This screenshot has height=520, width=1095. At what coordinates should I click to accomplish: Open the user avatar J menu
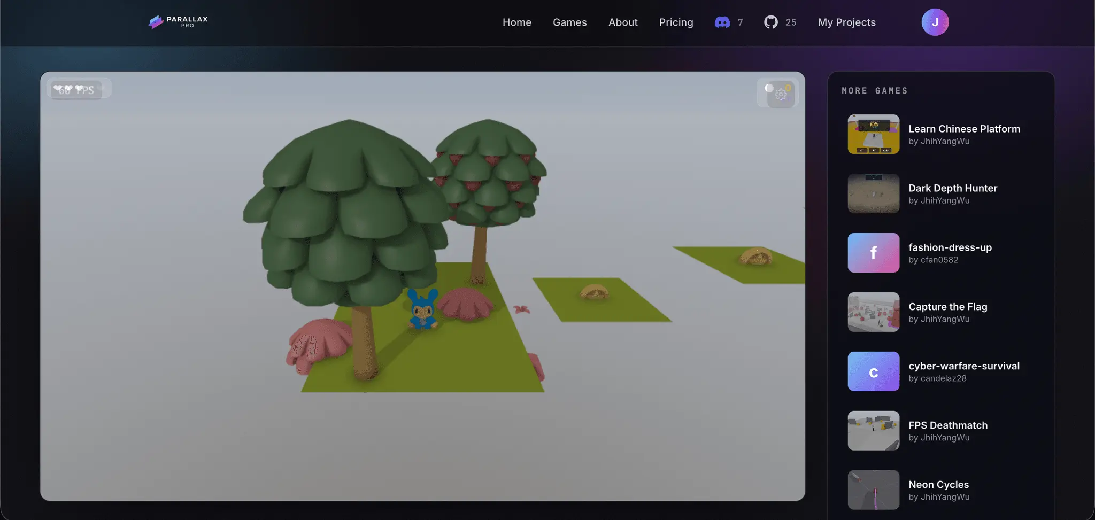pyautogui.click(x=935, y=22)
